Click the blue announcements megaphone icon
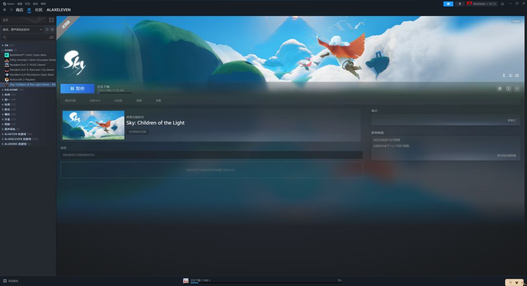 (x=448, y=4)
